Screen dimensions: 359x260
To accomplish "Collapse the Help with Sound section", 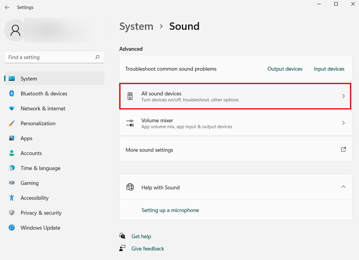I will click(x=343, y=187).
